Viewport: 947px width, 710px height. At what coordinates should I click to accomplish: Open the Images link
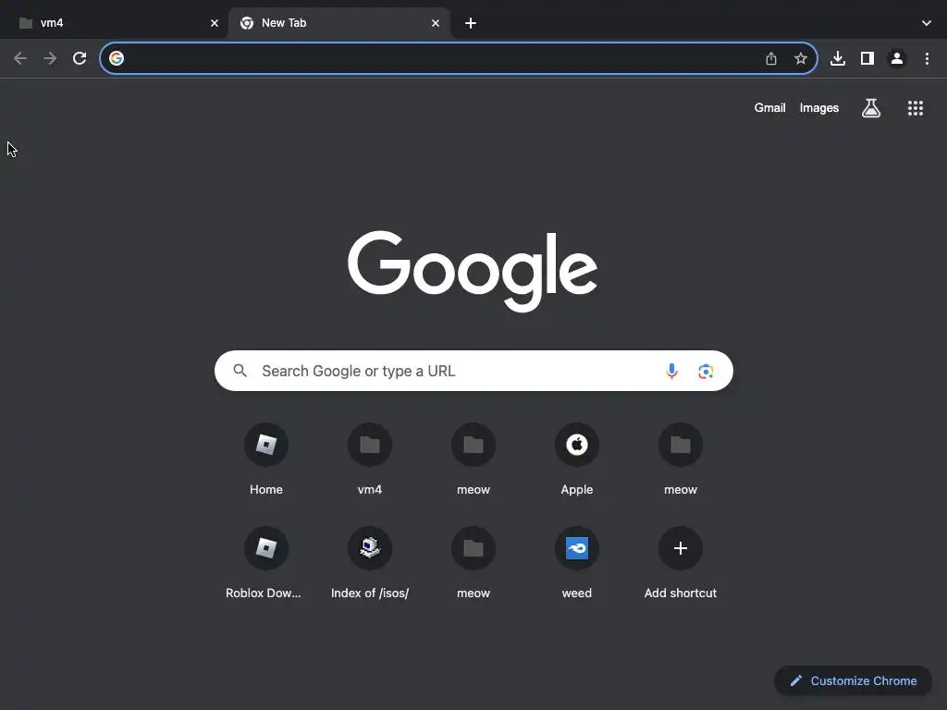[x=819, y=107]
